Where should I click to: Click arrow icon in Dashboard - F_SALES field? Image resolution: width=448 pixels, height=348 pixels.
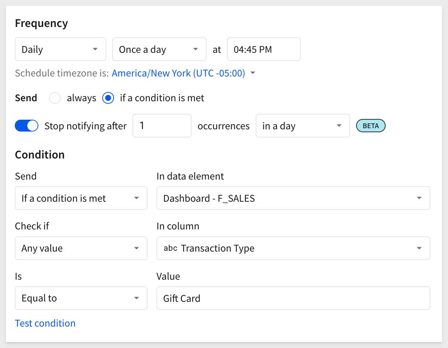419,198
